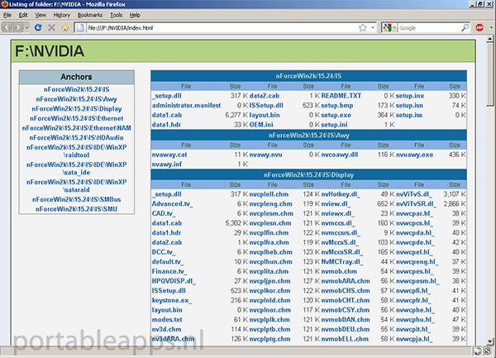Open nvaway.cat file link
This screenshot has height=358, width=496.
point(169,155)
